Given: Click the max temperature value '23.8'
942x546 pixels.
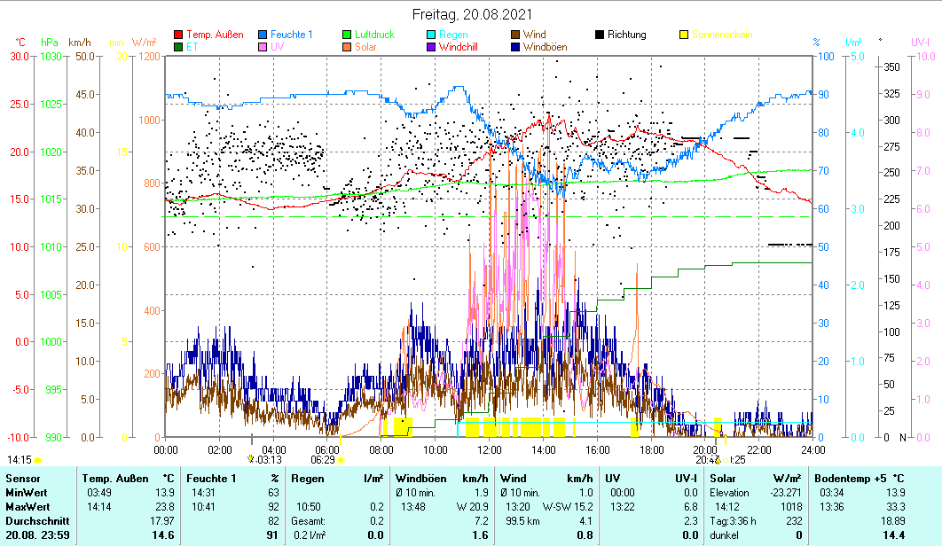Looking at the screenshot, I should (165, 507).
